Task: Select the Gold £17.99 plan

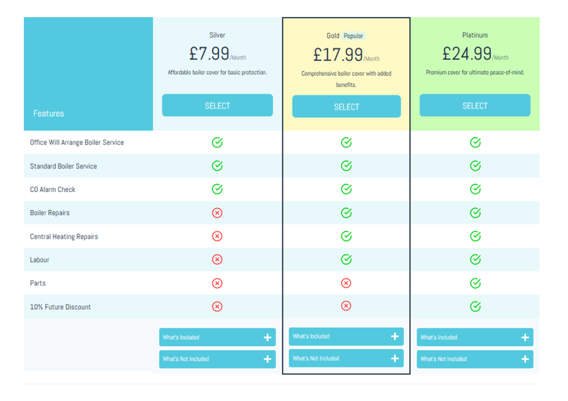Action: point(346,106)
